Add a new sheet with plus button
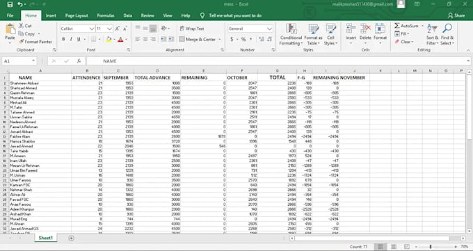 pos(71,238)
